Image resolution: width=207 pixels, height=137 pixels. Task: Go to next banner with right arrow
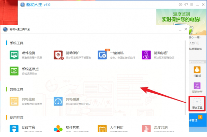[204, 22]
